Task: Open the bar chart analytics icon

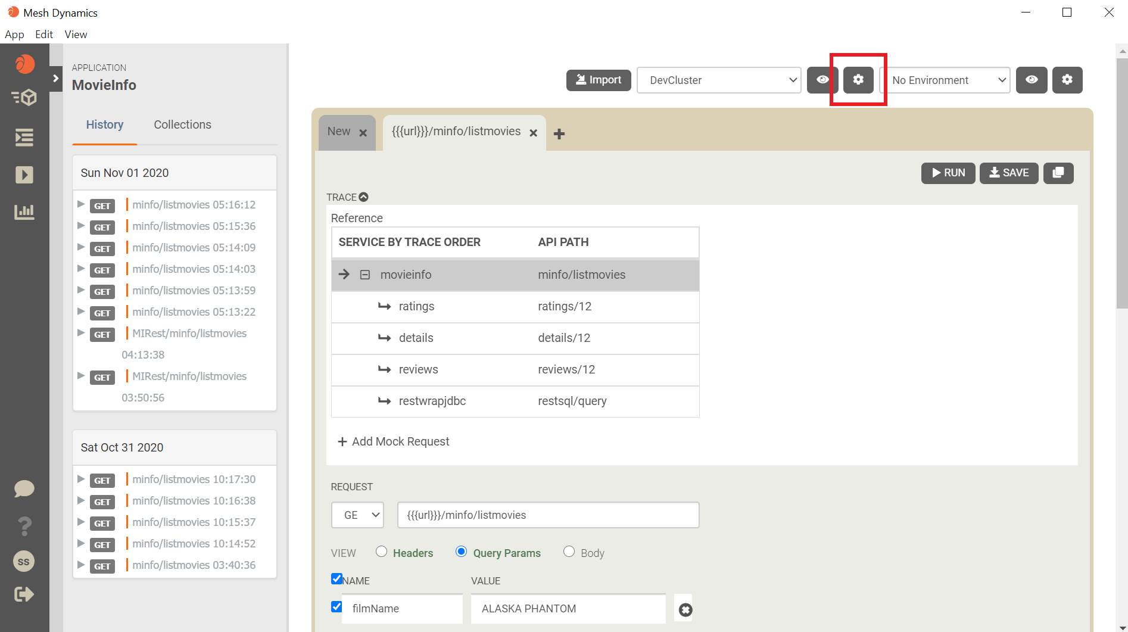Action: click(x=24, y=211)
